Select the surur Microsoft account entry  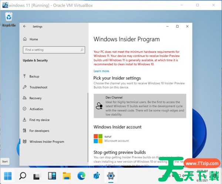111,139
